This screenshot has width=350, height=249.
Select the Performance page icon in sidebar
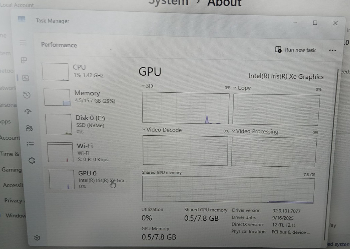[x=26, y=78]
